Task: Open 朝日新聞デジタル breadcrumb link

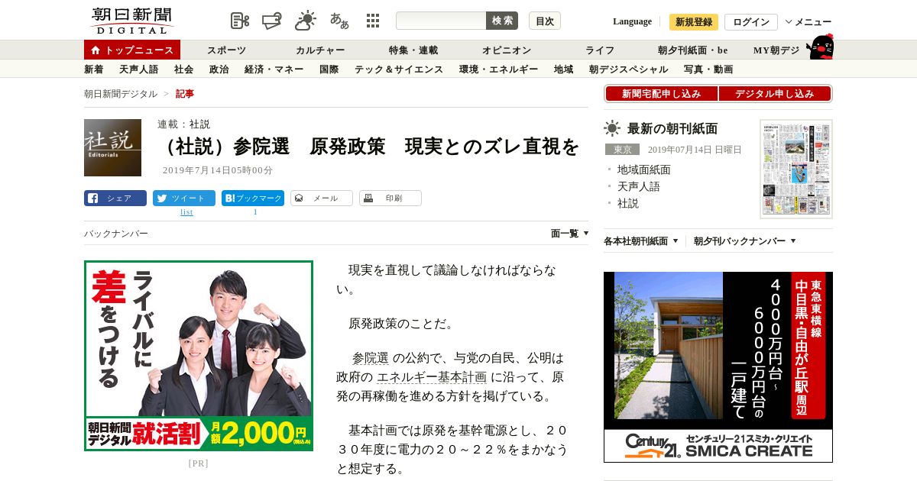Action: coord(121,94)
